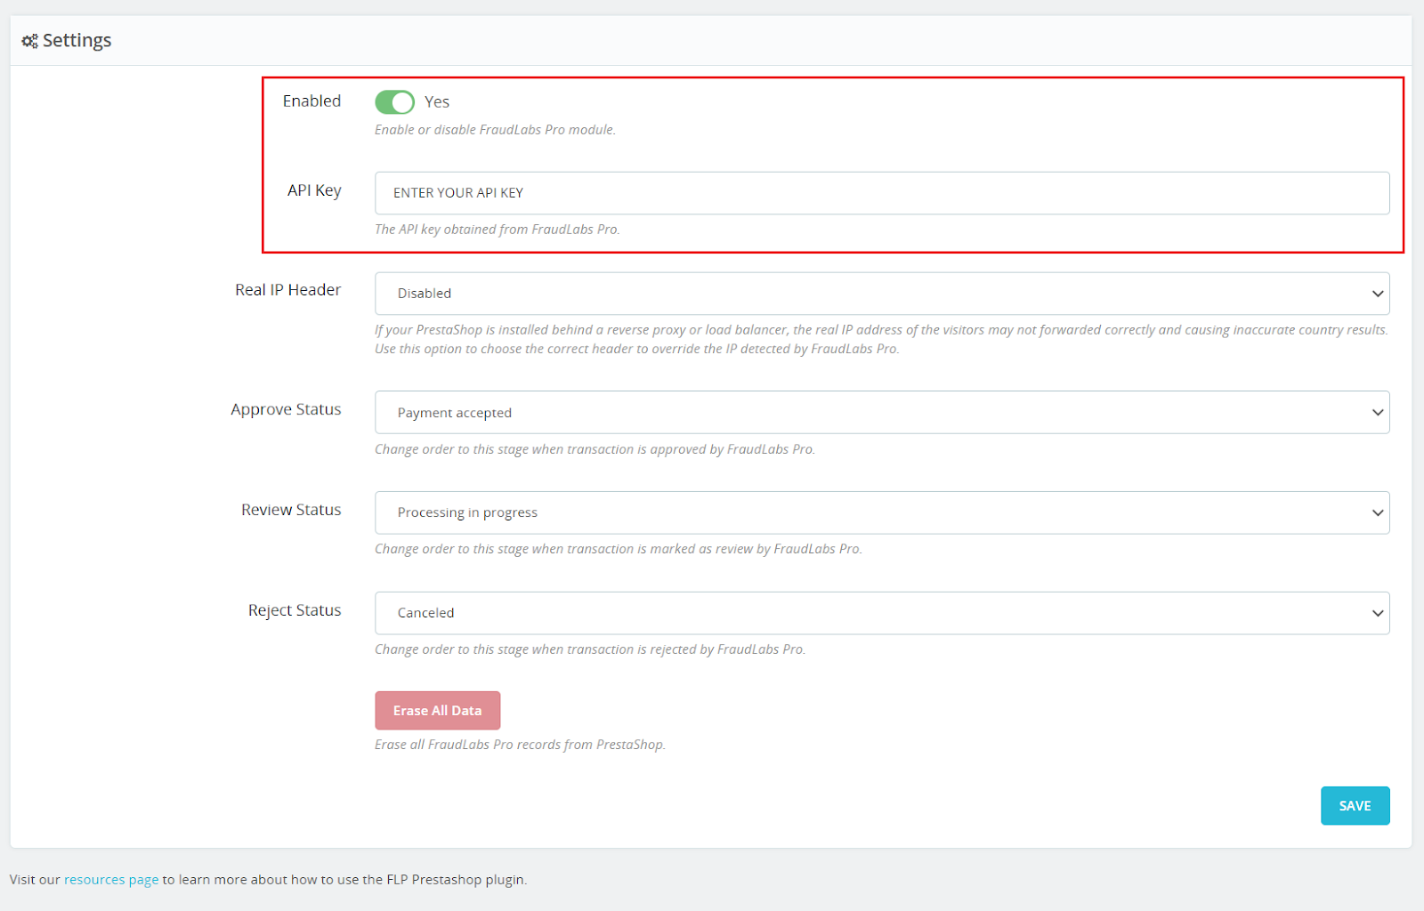1424x911 pixels.
Task: Click the Settings panel heading text
Action: [x=77, y=41]
